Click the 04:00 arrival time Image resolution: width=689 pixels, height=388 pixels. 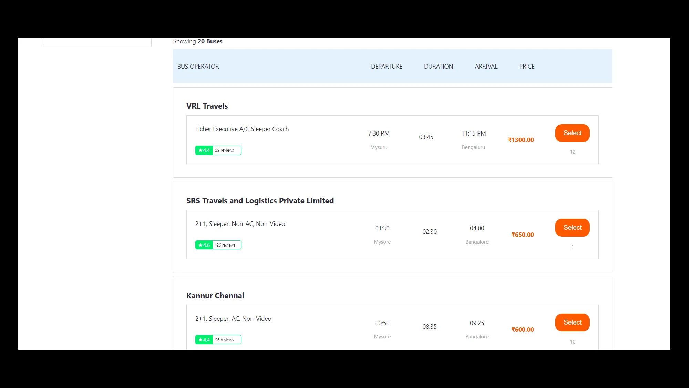[x=477, y=228]
